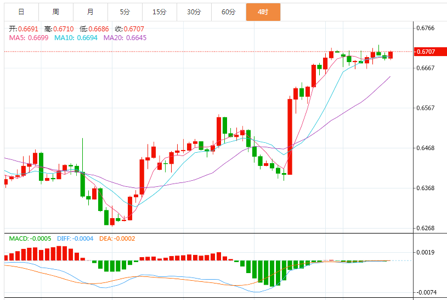
Task: Select the 30分 timeframe tab
Action: click(194, 12)
